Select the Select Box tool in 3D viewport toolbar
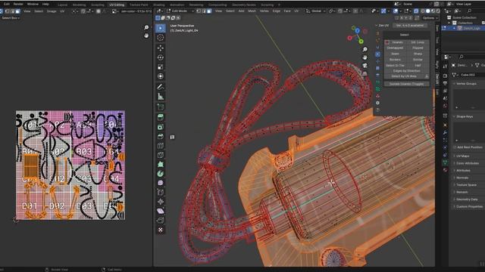Image resolution: width=485 pixels, height=272 pixels. coord(160,28)
